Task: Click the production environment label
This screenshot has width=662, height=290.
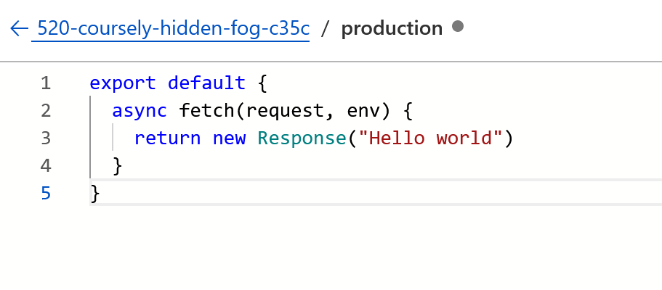Action: pos(392,29)
